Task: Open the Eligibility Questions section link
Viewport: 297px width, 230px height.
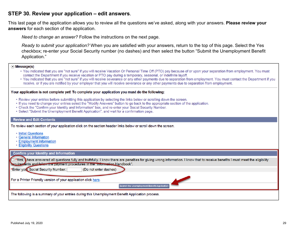Action: [33, 145]
